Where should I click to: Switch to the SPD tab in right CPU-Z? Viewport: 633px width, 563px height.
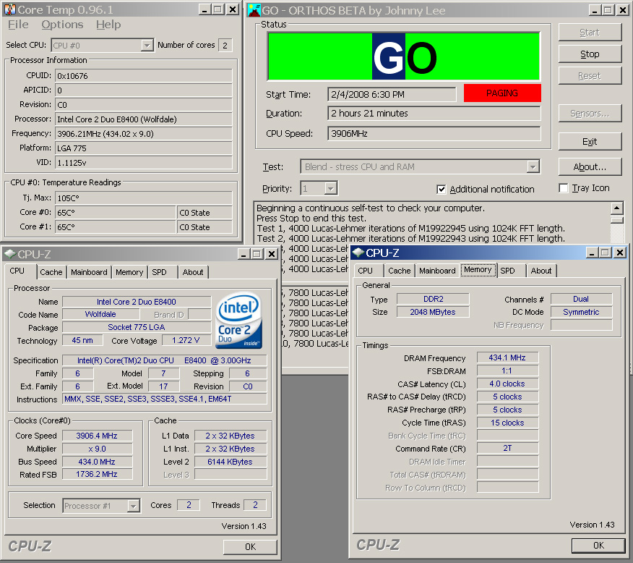click(508, 271)
